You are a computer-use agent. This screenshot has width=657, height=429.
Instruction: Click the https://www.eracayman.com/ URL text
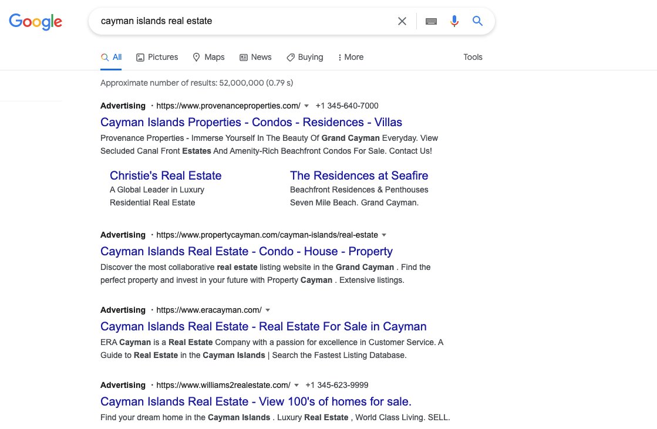click(x=209, y=310)
